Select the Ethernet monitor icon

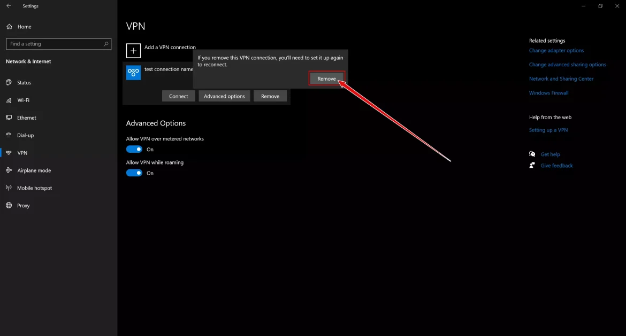[9, 118]
